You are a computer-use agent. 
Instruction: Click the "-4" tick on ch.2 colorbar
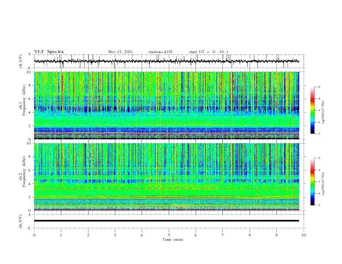tap(318, 170)
